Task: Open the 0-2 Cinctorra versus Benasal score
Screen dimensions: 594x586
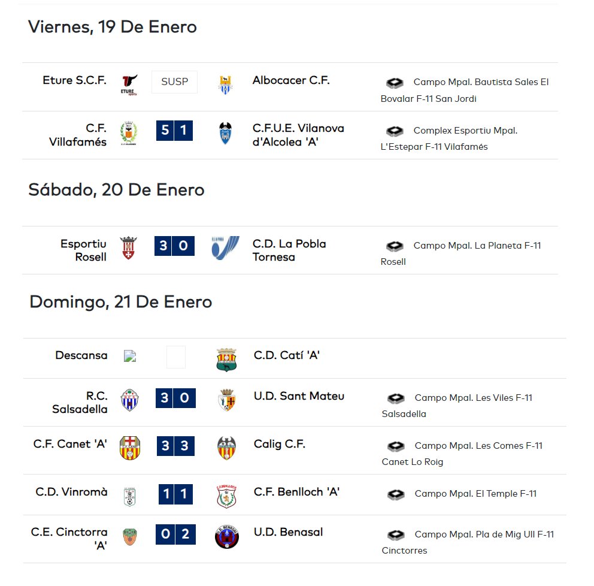Action: (x=176, y=534)
